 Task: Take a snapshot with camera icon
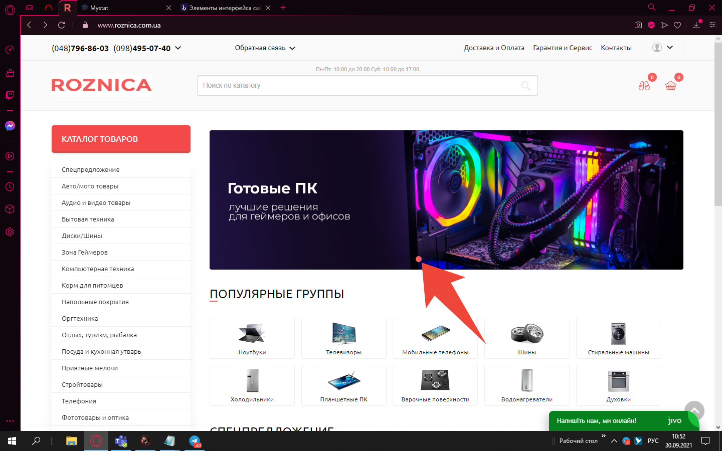coord(638,25)
